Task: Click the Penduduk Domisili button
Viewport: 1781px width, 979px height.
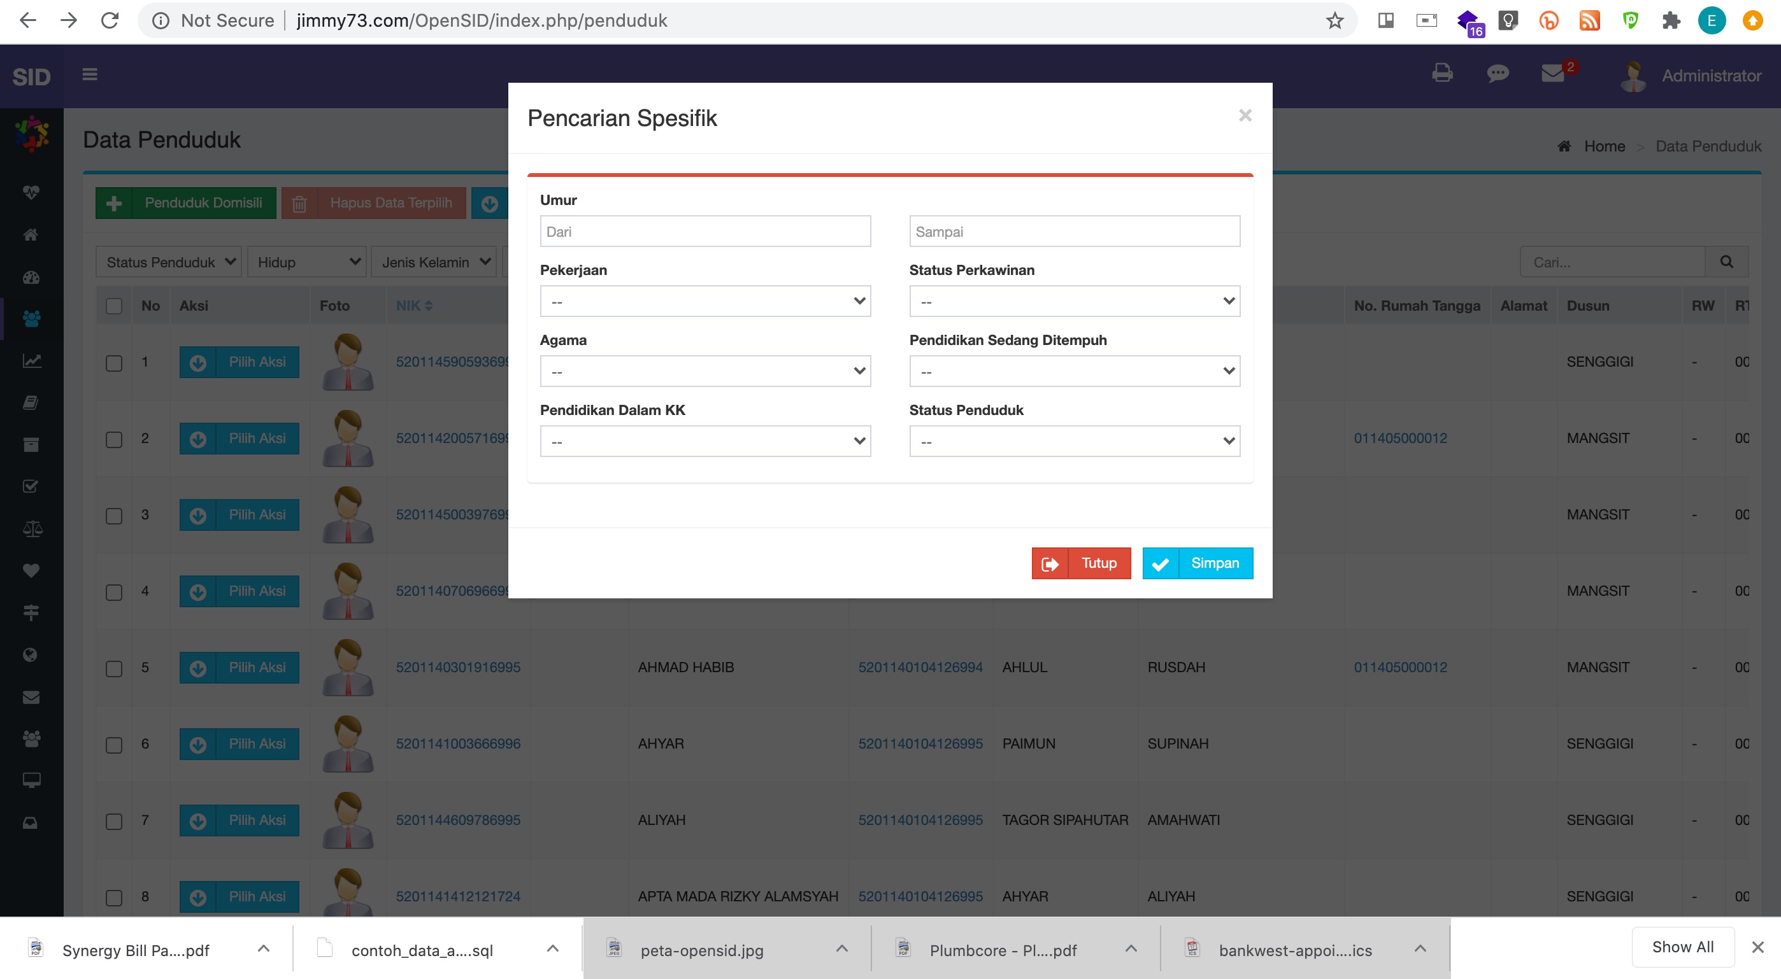Action: (x=186, y=203)
